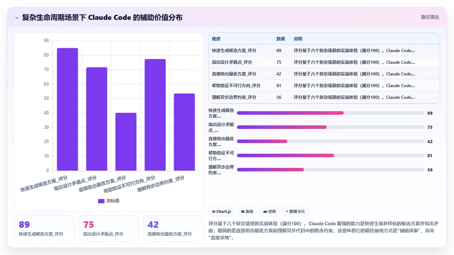Click the 理解异步边界约束_评分 chart bar
Image resolution: width=454 pixels, height=255 pixels.
pyautogui.click(x=184, y=132)
